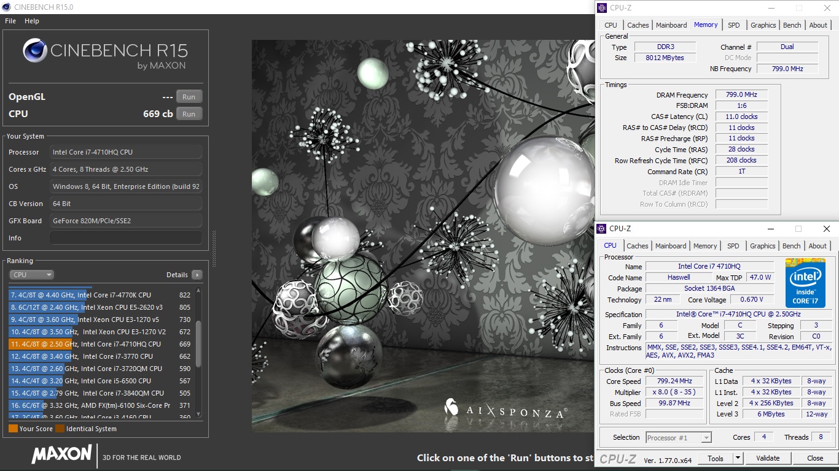The width and height of the screenshot is (839, 471).
Task: Click the Processor name field in Cinebench
Action: 126,152
